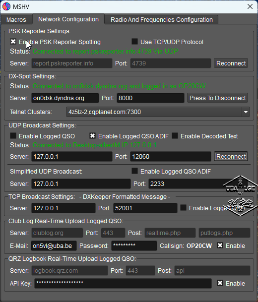Enable Logged QSO under UDP Broadcast
The image size is (258, 302).
(x=13, y=136)
